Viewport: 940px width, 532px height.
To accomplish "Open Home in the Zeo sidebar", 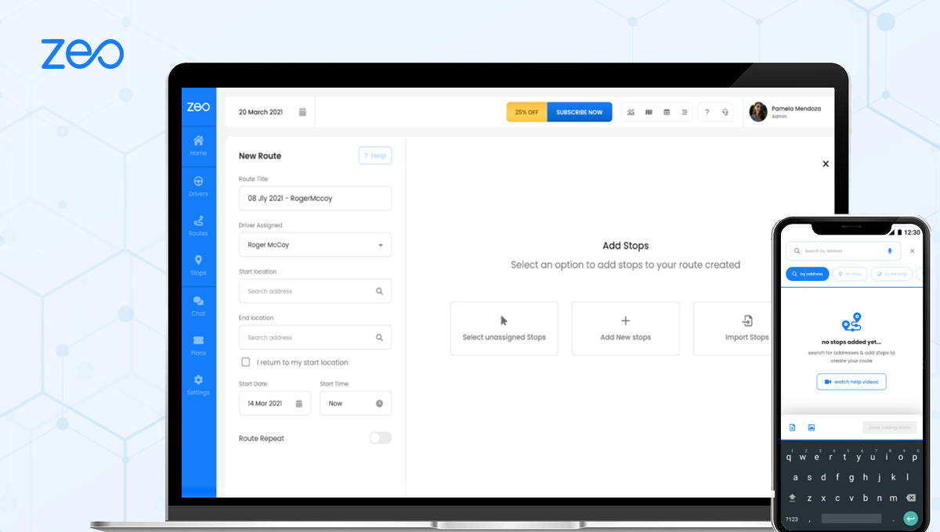I will (198, 146).
